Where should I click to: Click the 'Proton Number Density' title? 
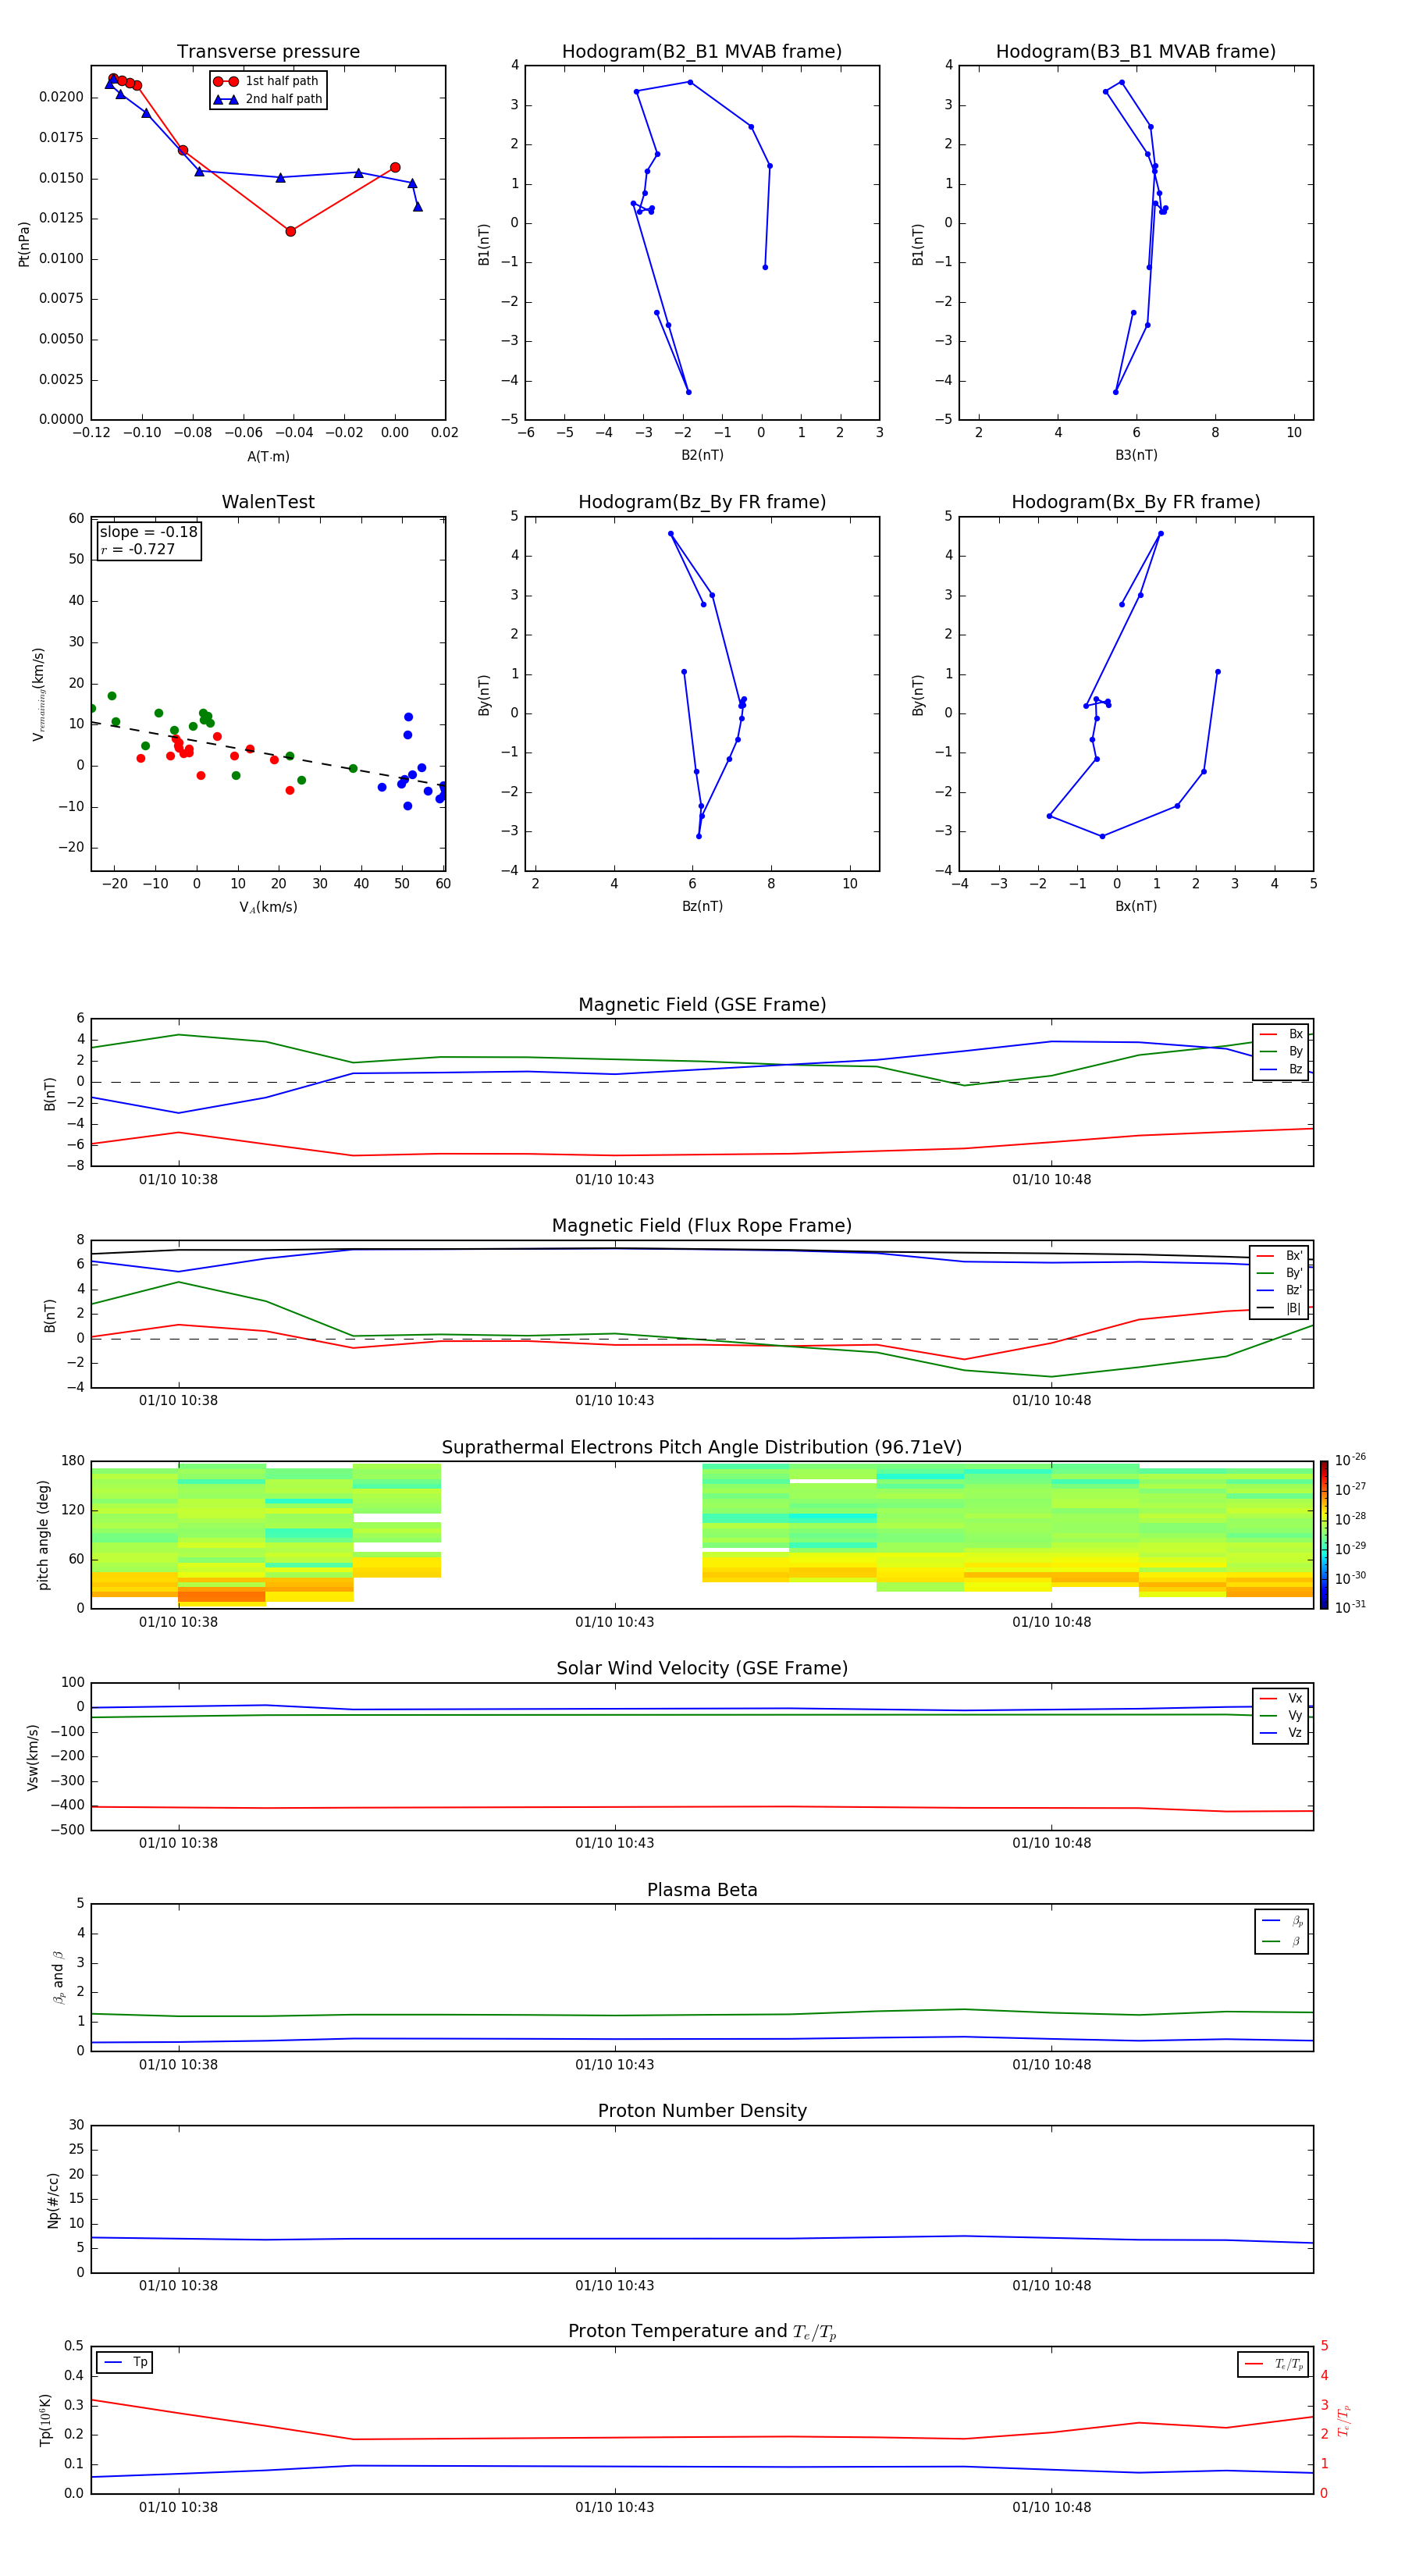point(702,2111)
